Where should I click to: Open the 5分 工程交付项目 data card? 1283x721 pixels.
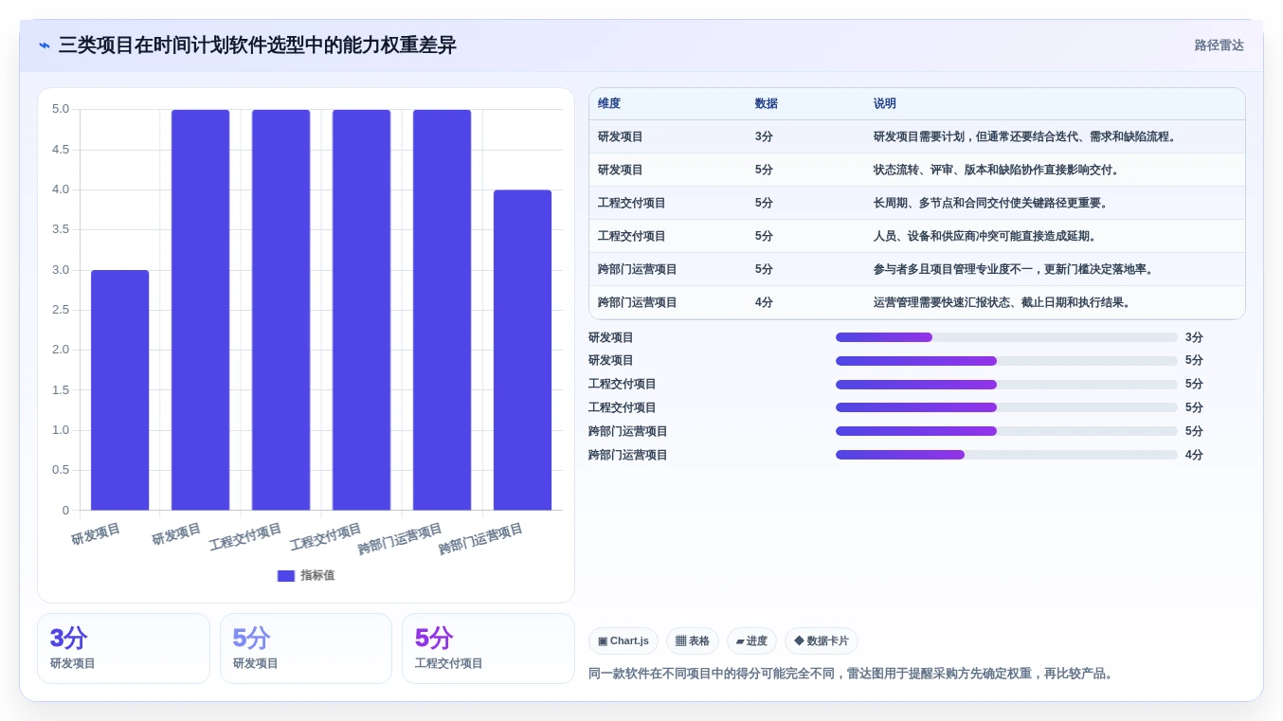tap(488, 648)
